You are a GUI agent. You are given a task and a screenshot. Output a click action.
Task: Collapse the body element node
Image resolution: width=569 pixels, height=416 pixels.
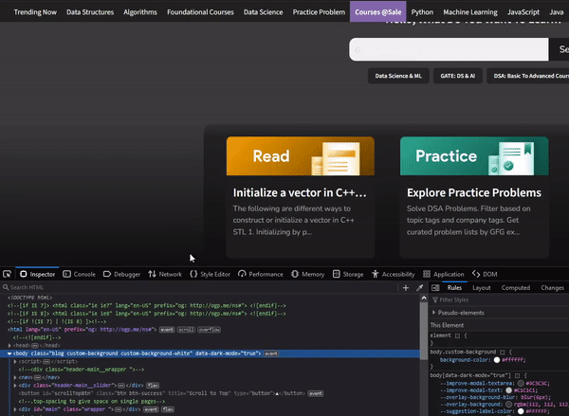[9, 353]
